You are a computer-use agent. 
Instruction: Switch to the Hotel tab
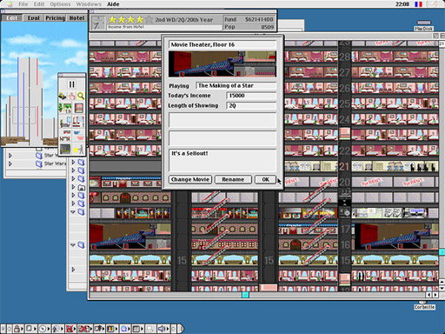pos(76,18)
